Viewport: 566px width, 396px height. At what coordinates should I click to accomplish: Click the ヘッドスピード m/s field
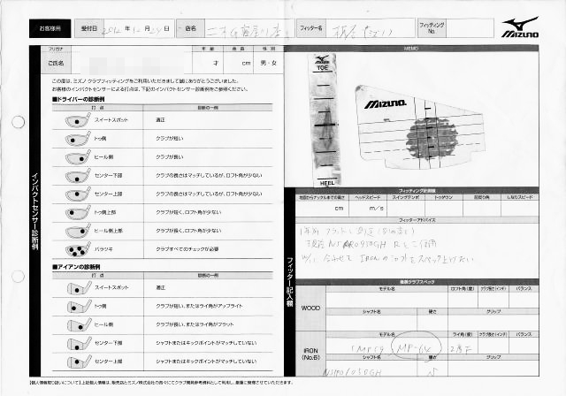pos(368,209)
